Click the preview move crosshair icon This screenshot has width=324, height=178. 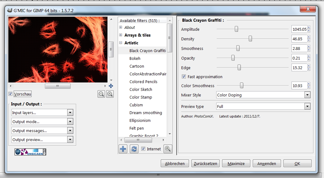click(111, 86)
